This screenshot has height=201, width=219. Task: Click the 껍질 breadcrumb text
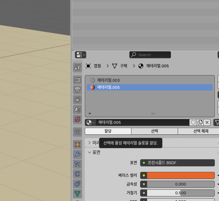[x=97, y=66]
